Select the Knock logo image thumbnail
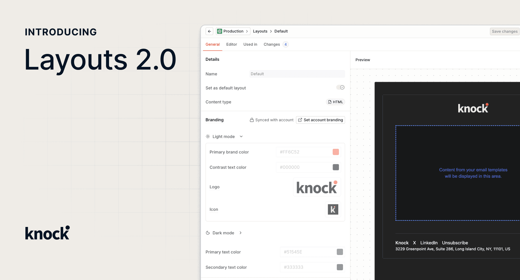This screenshot has width=520, height=280. coord(317,187)
